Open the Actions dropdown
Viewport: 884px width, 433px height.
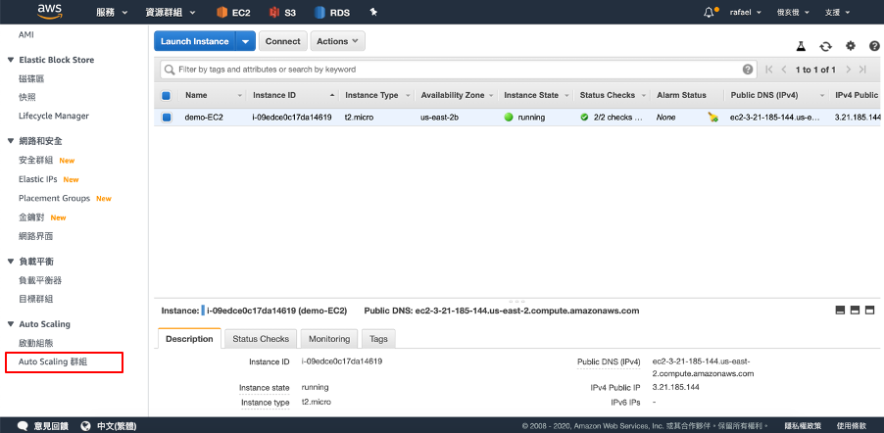[338, 41]
